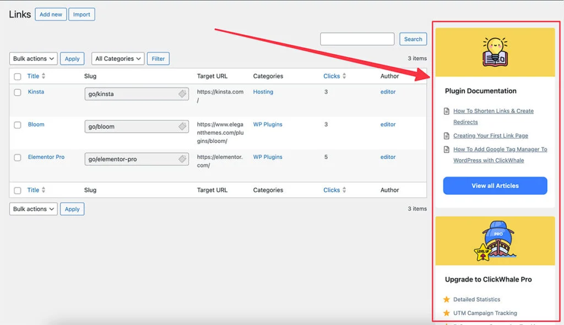
Task: Click the top Apply button
Action: click(72, 58)
